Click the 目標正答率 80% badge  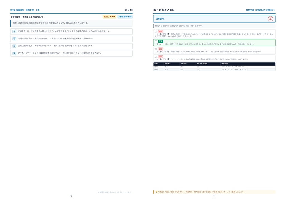[x=125, y=17]
